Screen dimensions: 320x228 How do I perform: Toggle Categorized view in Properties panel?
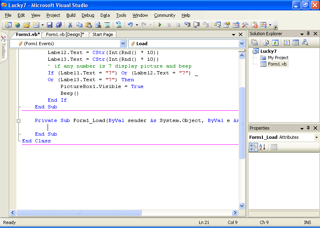click(253, 147)
